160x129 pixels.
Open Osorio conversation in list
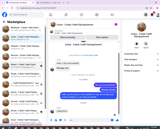tap(22, 94)
